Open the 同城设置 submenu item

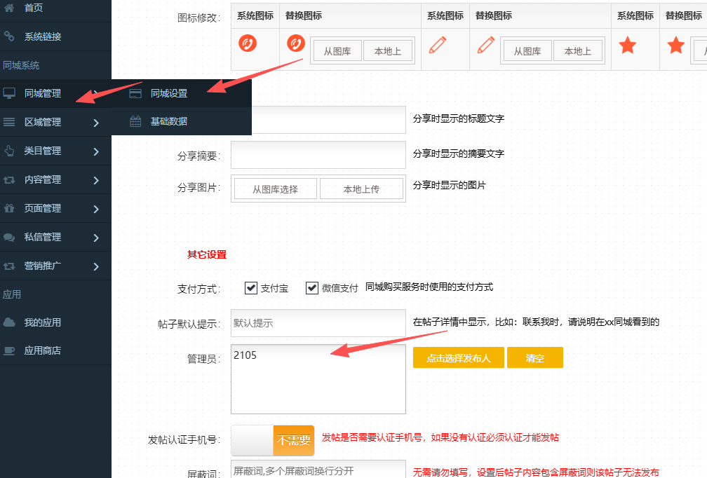(168, 93)
